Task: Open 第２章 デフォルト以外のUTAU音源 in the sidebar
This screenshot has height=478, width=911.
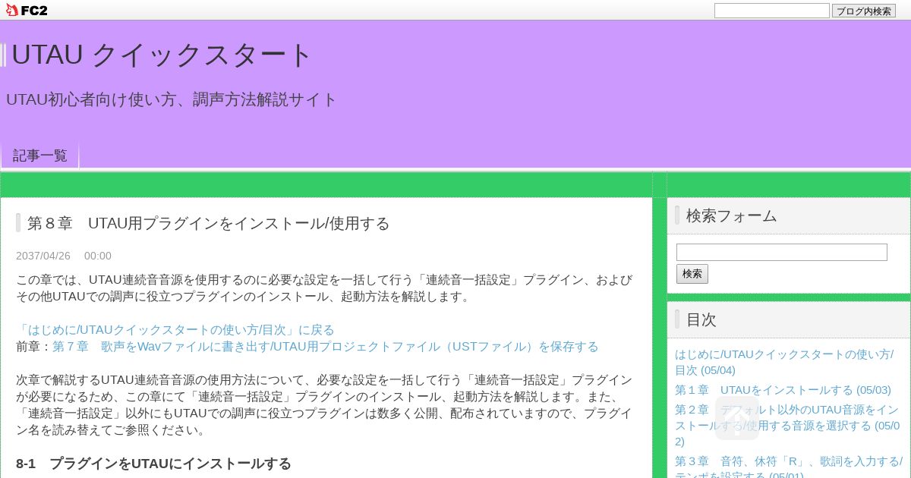Action: 787,426
